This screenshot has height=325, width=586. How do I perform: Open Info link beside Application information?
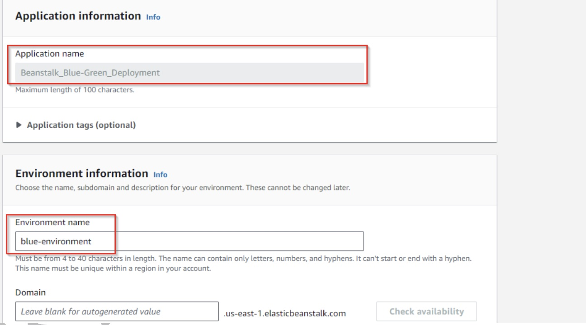click(x=153, y=17)
